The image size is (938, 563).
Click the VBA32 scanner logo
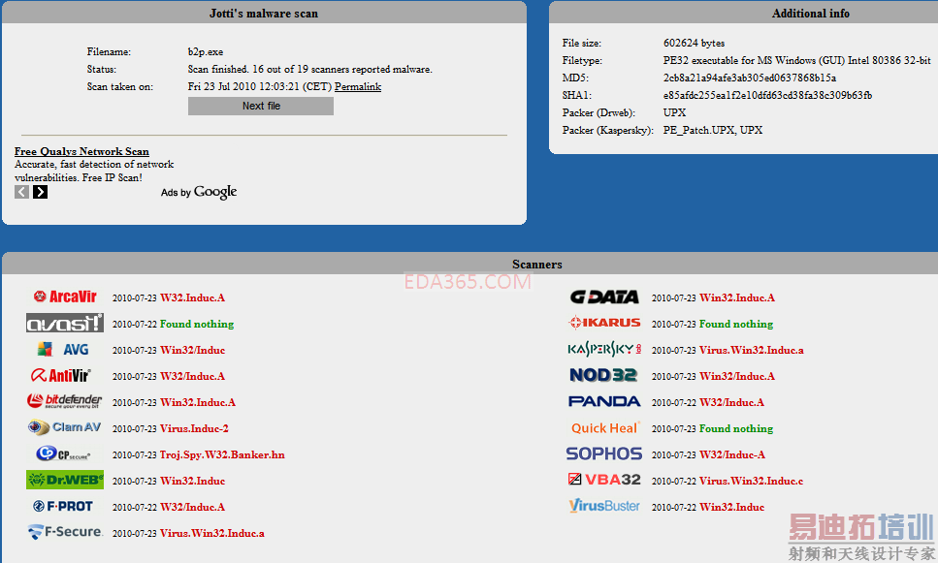pyautogui.click(x=604, y=480)
